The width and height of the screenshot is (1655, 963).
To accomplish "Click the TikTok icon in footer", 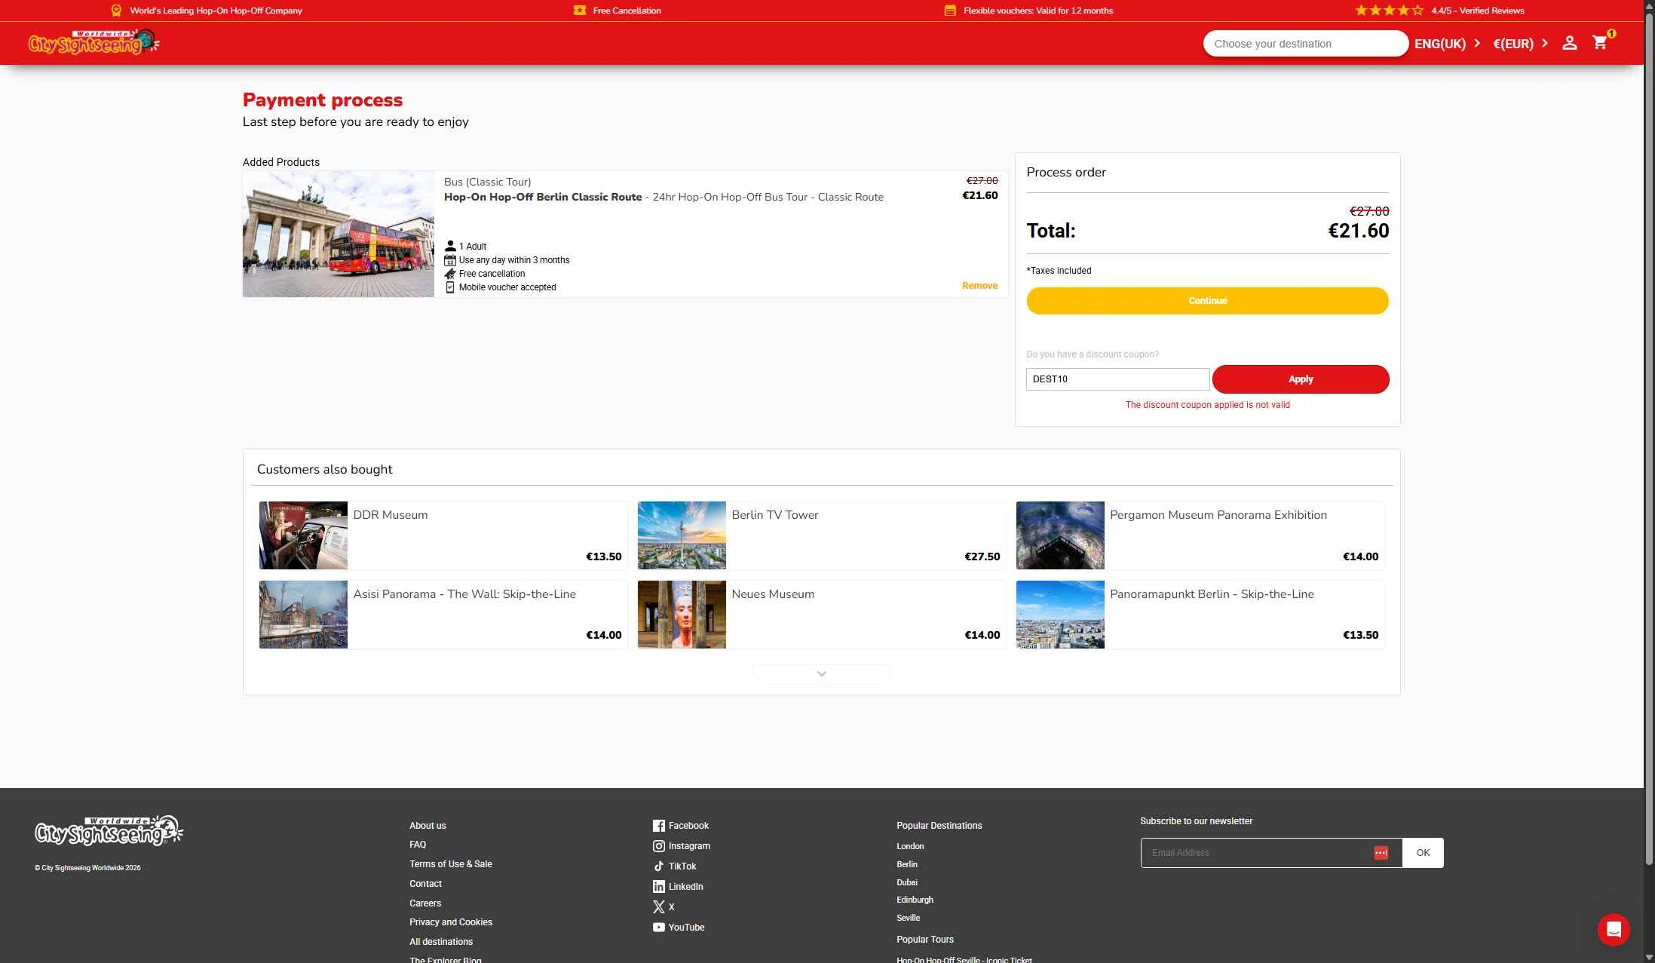I will (659, 866).
